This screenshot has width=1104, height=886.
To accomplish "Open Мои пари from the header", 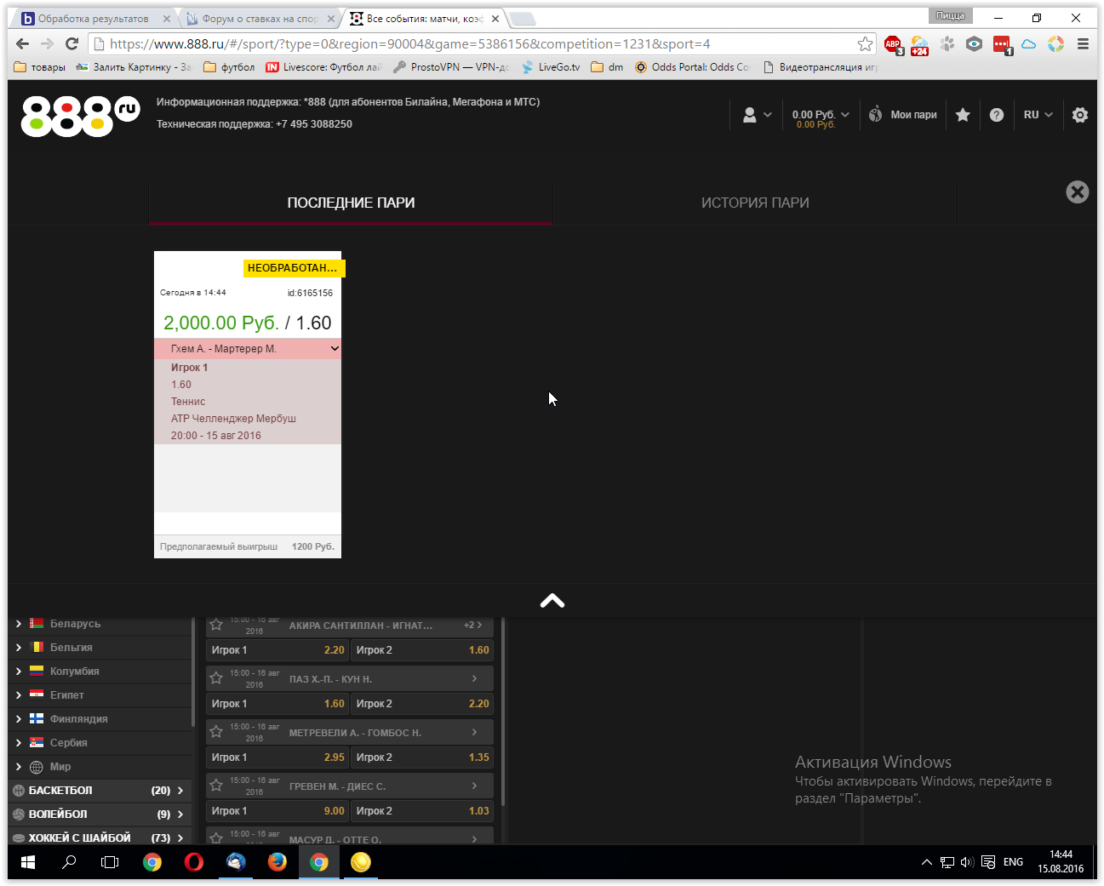I will [902, 115].
